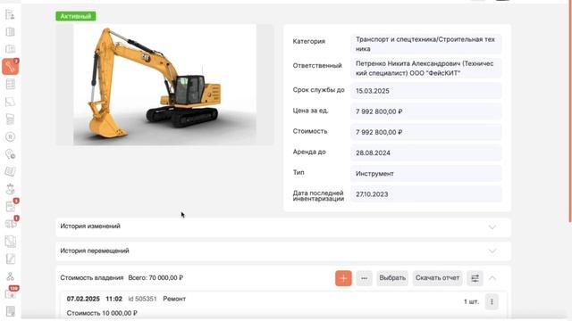Click the Активный status badge
572x321 pixels.
76,16
